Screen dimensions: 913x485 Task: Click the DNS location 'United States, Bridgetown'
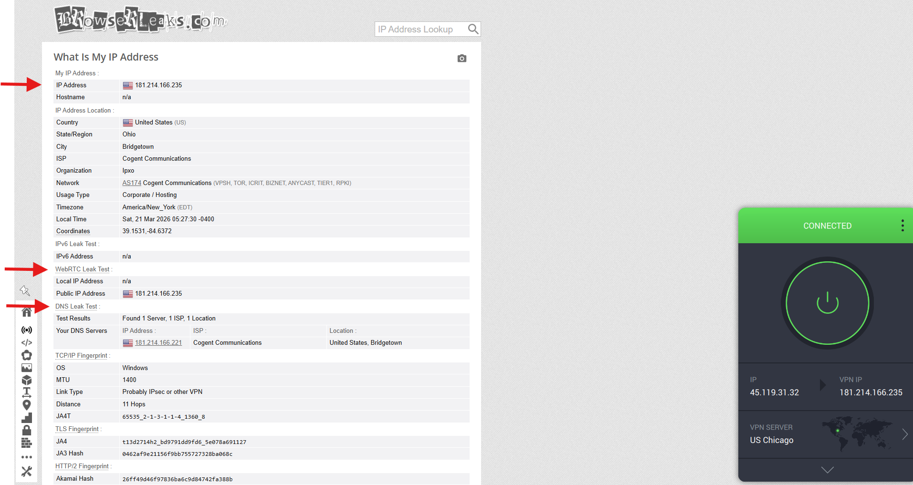tap(366, 343)
